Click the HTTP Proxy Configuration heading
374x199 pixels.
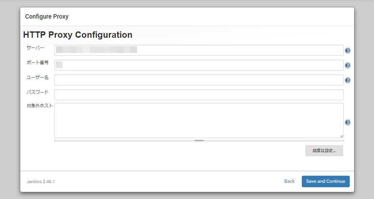(78, 35)
